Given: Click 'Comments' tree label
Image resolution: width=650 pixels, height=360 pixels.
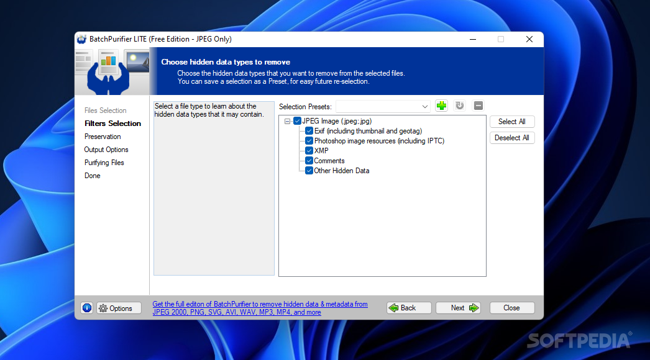Looking at the screenshot, I should point(329,161).
